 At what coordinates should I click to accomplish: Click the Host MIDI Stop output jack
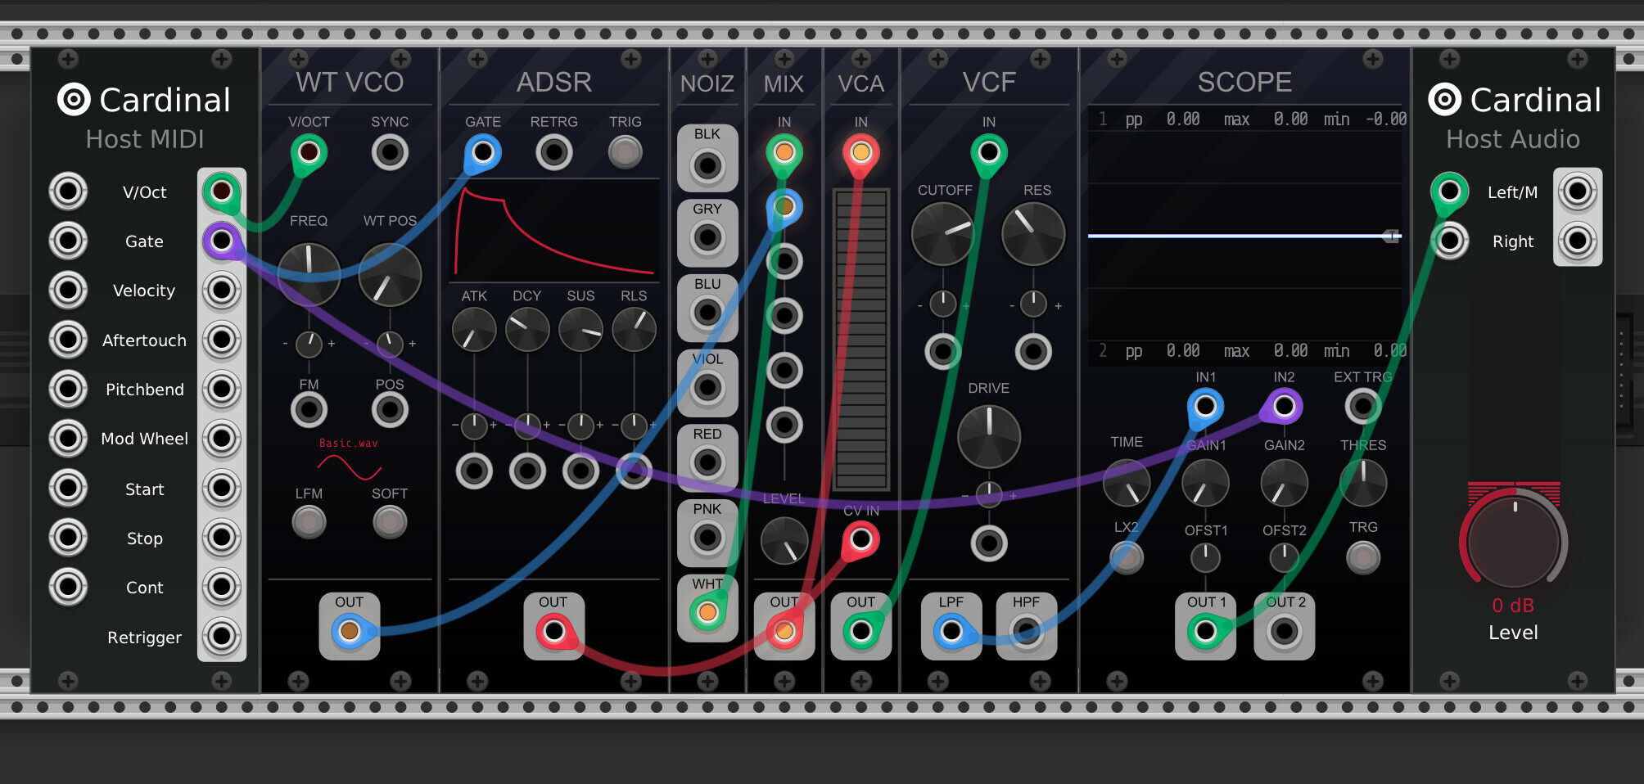click(221, 538)
